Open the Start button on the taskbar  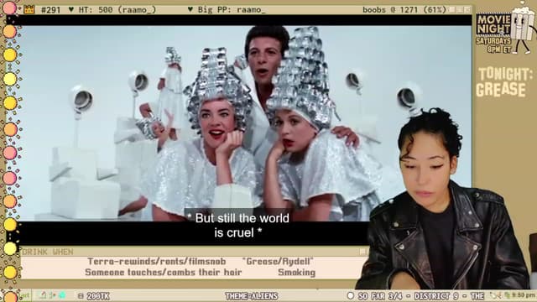24,295
